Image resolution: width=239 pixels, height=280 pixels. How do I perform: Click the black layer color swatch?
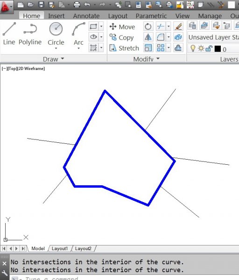tap(218, 49)
